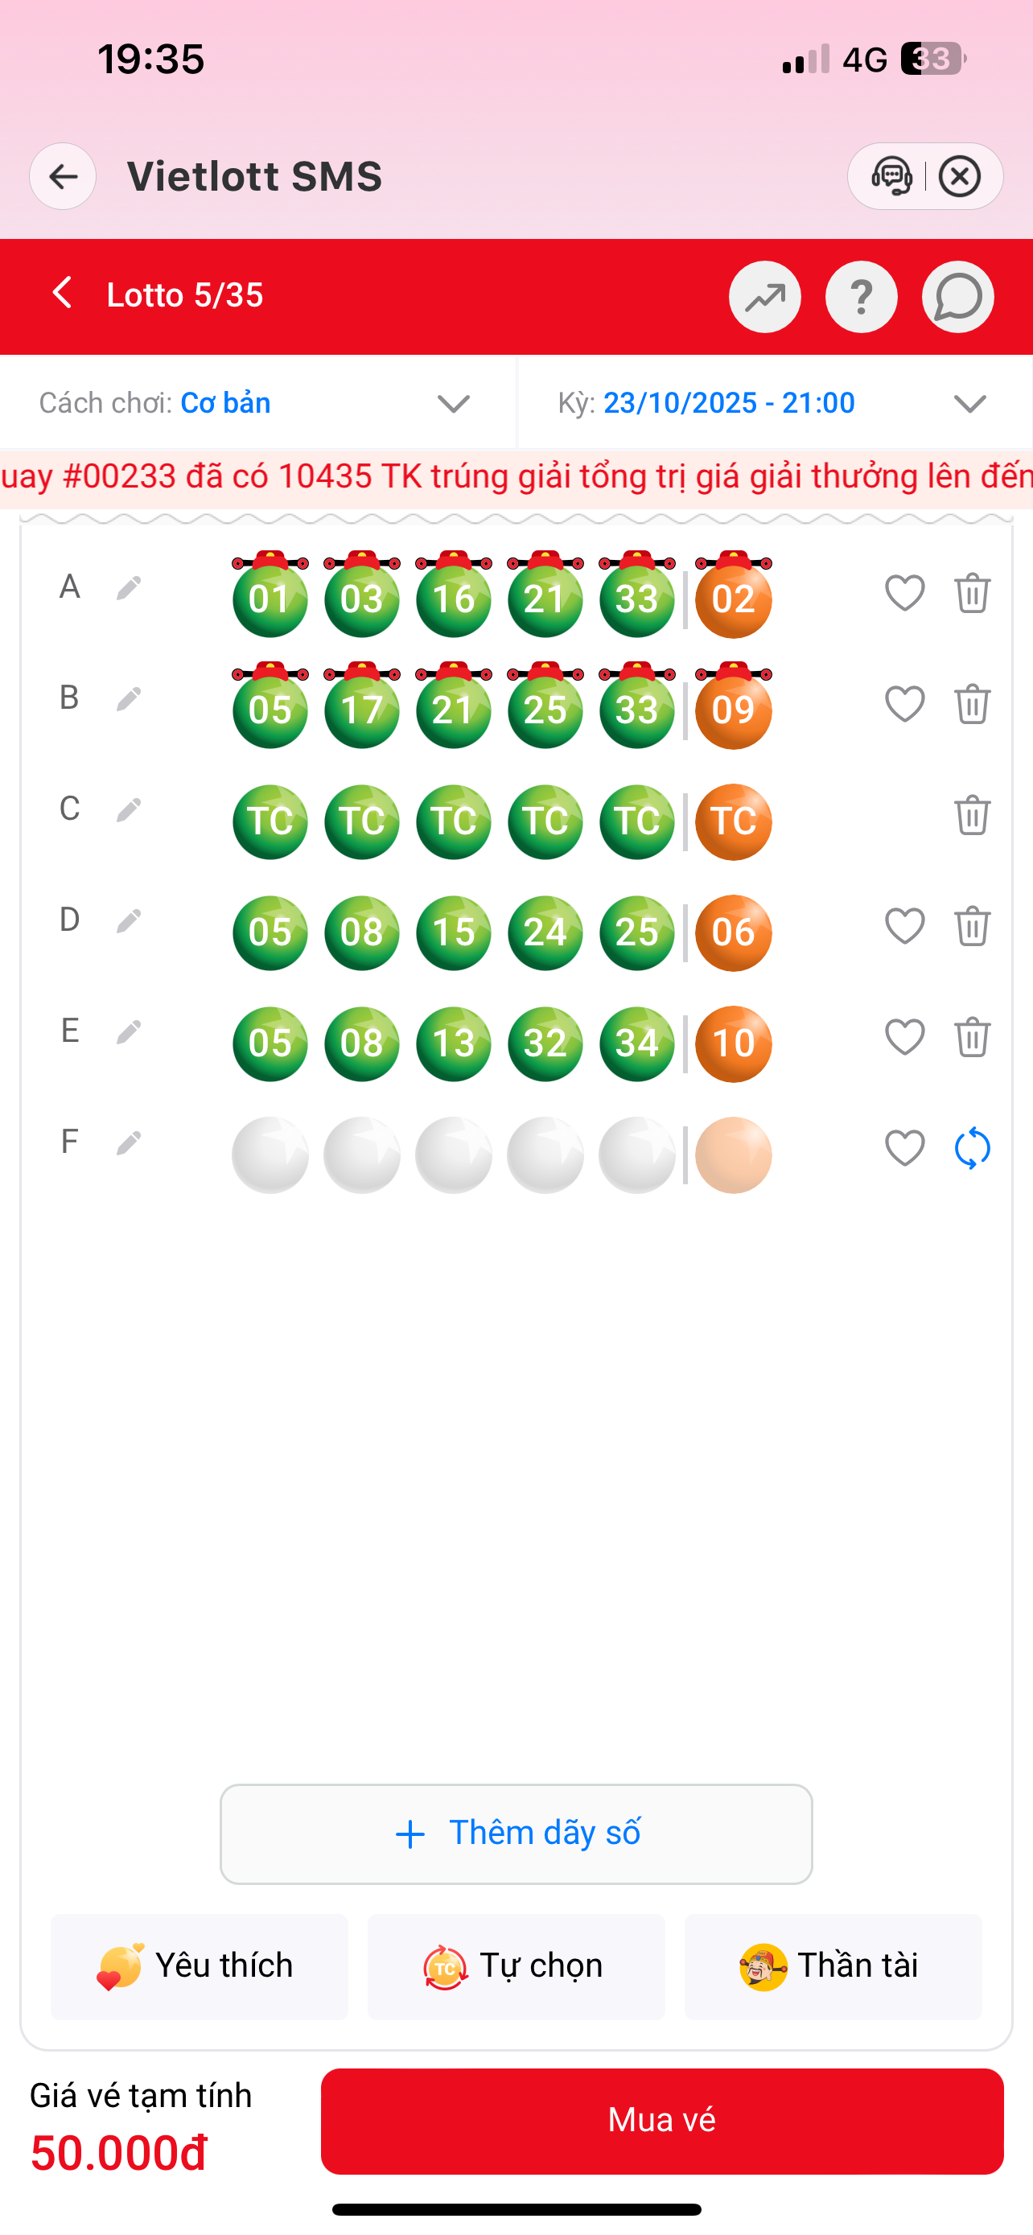Tap the orange special ball 02 in row A
Screen dimensions: 1033x2235
tap(733, 599)
